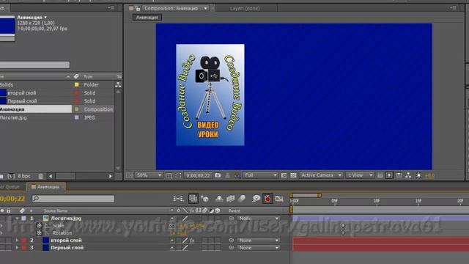This screenshot has height=264, width=469.
Task: Click the current time 0;00;00;22 in viewer
Action: pos(198,175)
